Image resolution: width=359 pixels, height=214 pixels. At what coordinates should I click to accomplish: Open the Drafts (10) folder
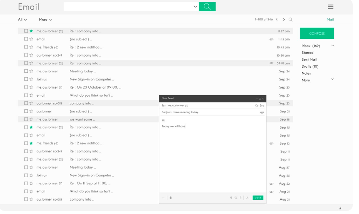click(x=310, y=67)
